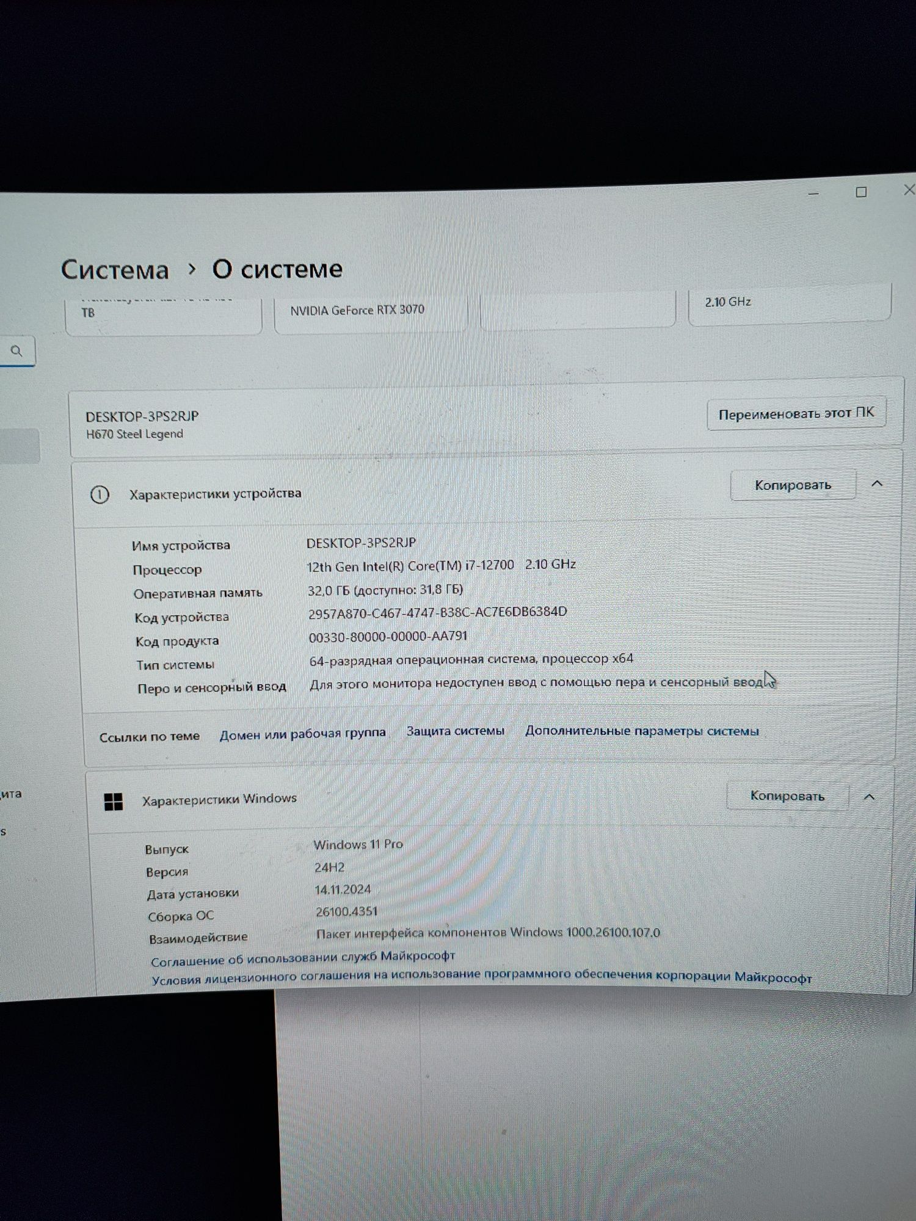Viewport: 916px width, 1221px height.
Task: Click the info icon beside Характеристики устройства
Action: click(x=100, y=495)
